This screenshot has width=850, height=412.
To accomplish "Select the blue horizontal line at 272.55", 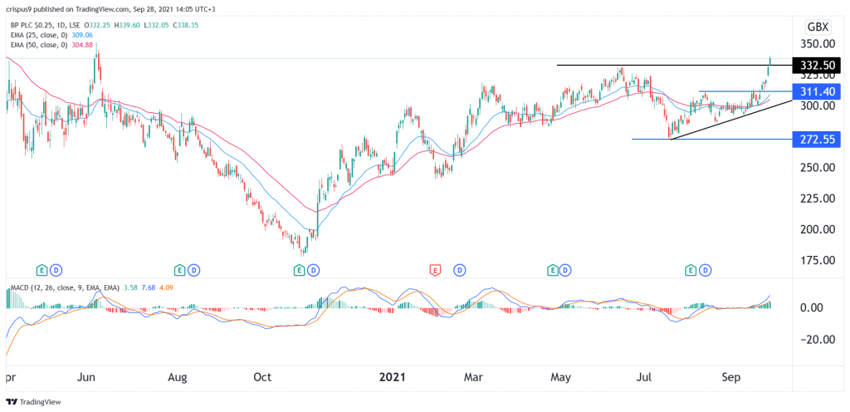I will pos(711,140).
